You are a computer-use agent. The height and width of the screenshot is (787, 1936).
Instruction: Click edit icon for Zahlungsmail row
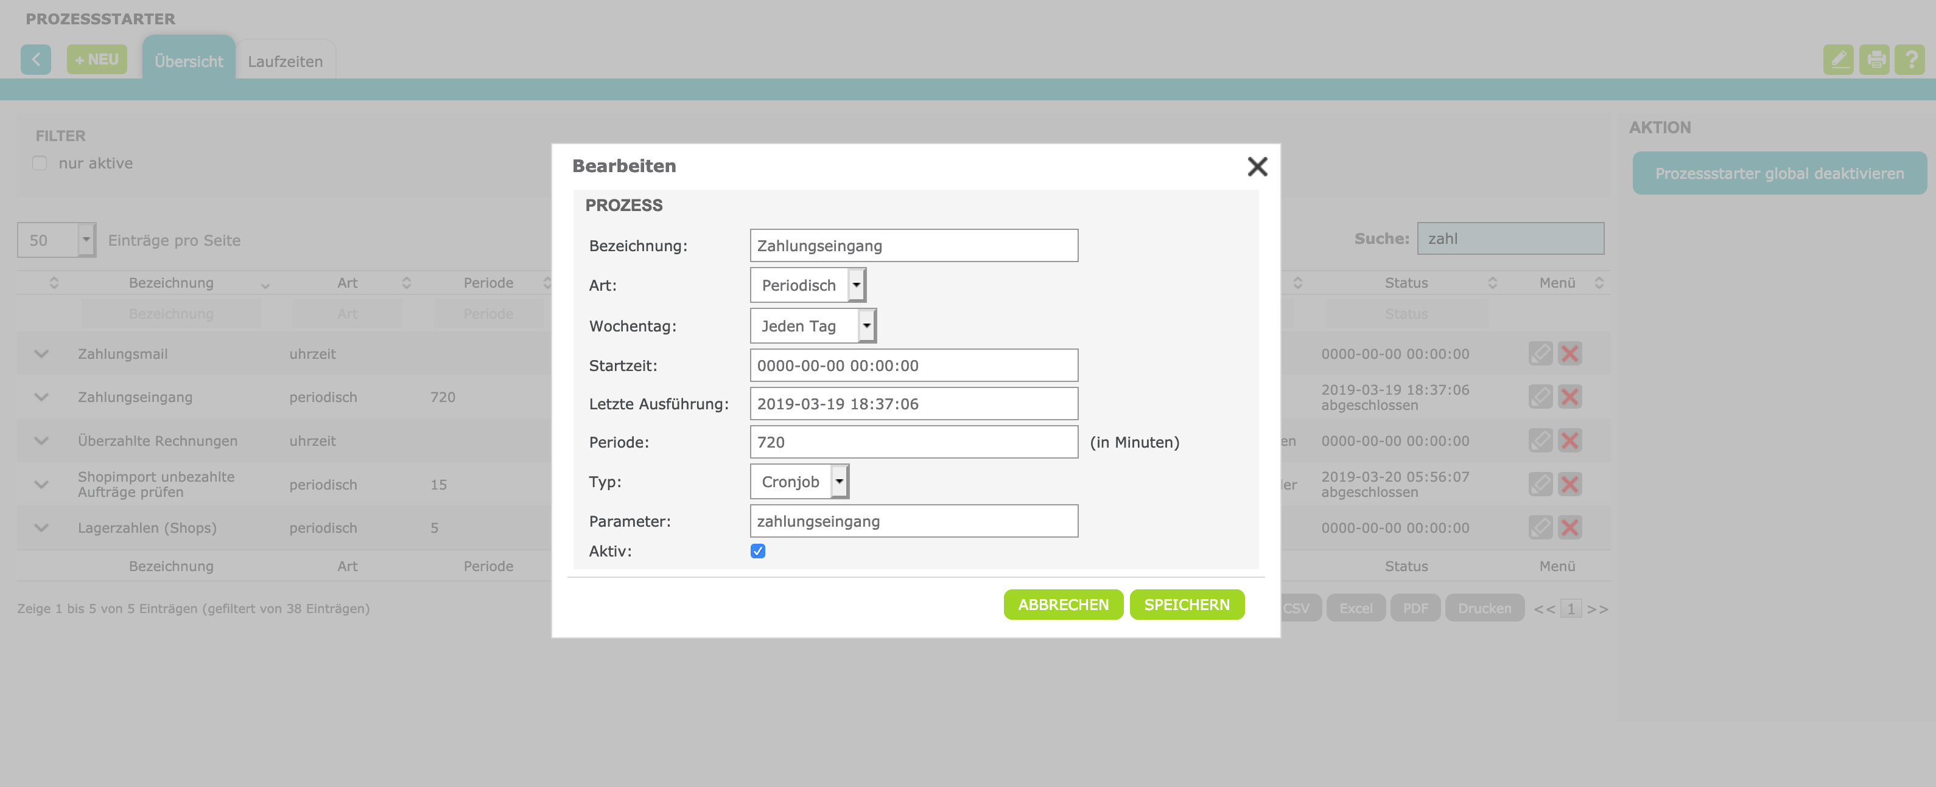pyautogui.click(x=1540, y=354)
